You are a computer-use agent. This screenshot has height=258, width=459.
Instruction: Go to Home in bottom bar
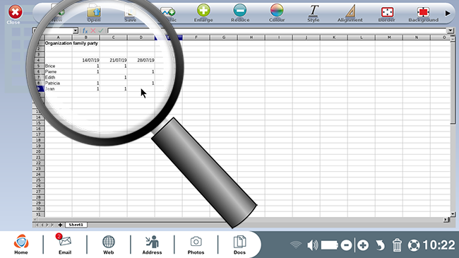[x=21, y=245]
